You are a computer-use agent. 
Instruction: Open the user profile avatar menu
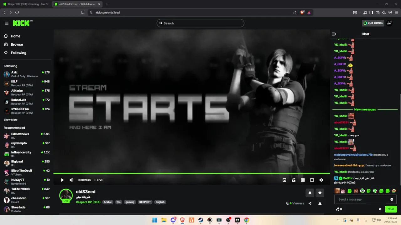tap(389, 23)
